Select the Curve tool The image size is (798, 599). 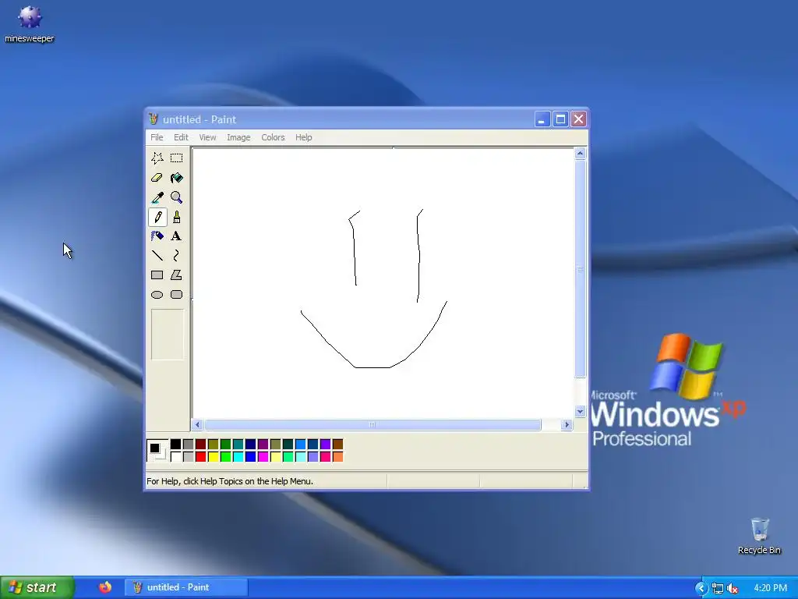[x=177, y=256]
